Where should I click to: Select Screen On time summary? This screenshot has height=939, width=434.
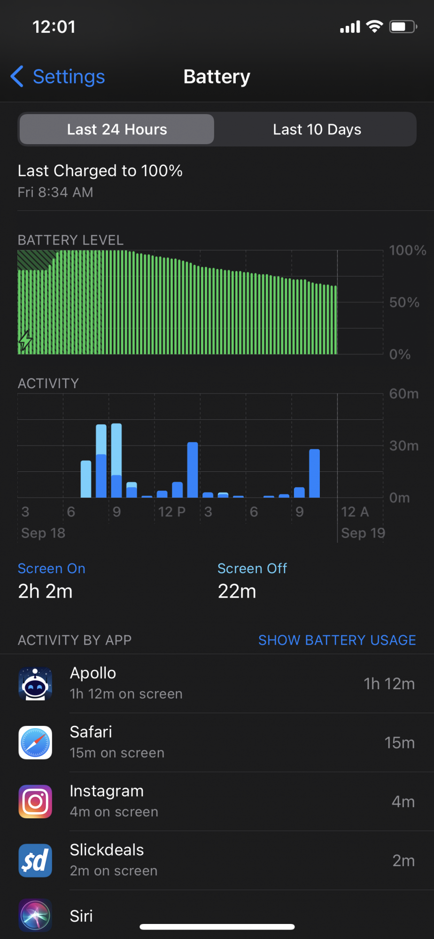[x=52, y=581]
